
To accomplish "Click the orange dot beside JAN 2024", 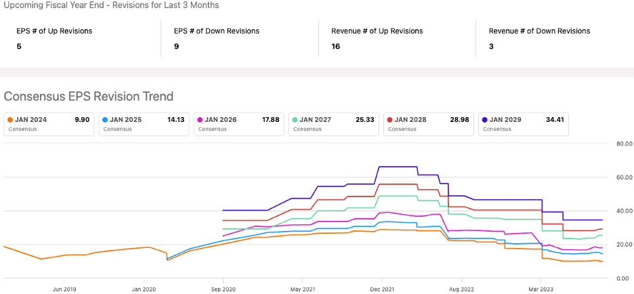I will point(10,120).
